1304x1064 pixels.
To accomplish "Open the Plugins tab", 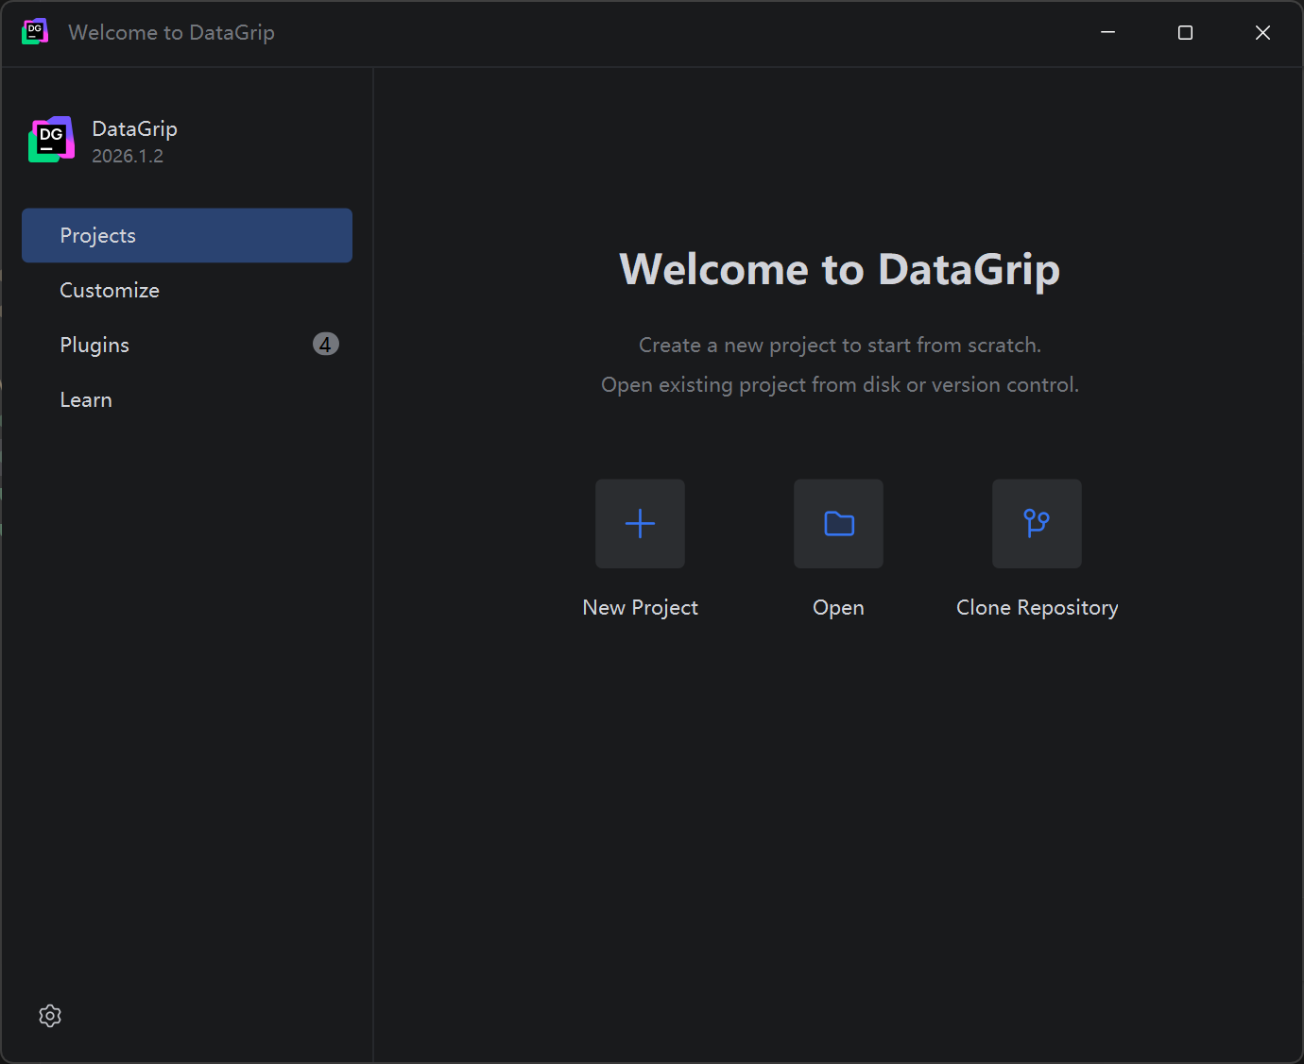I will pos(187,345).
